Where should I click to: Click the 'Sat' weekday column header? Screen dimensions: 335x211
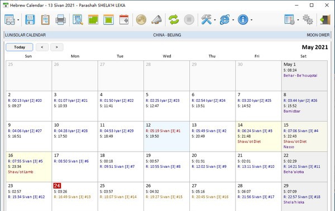tap(303, 56)
